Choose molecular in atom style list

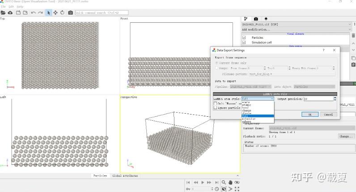[249, 119]
